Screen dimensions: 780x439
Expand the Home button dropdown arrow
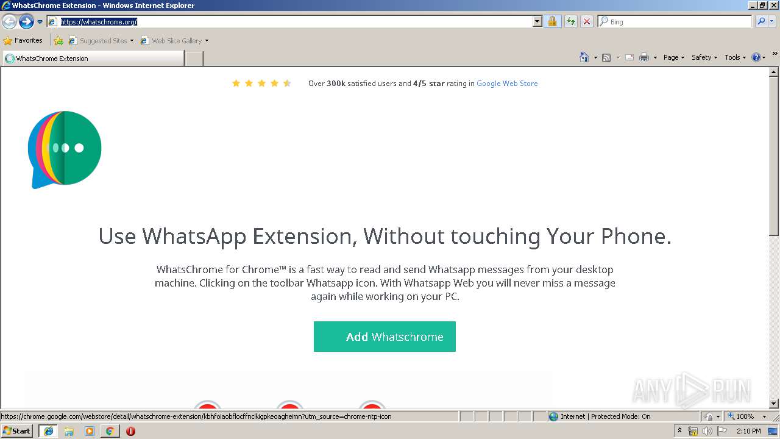595,57
